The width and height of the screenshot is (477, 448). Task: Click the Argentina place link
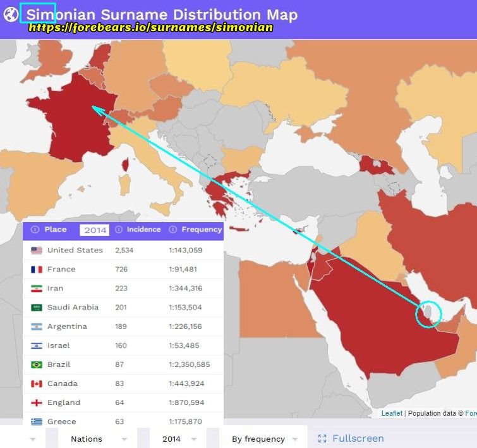[x=67, y=327]
